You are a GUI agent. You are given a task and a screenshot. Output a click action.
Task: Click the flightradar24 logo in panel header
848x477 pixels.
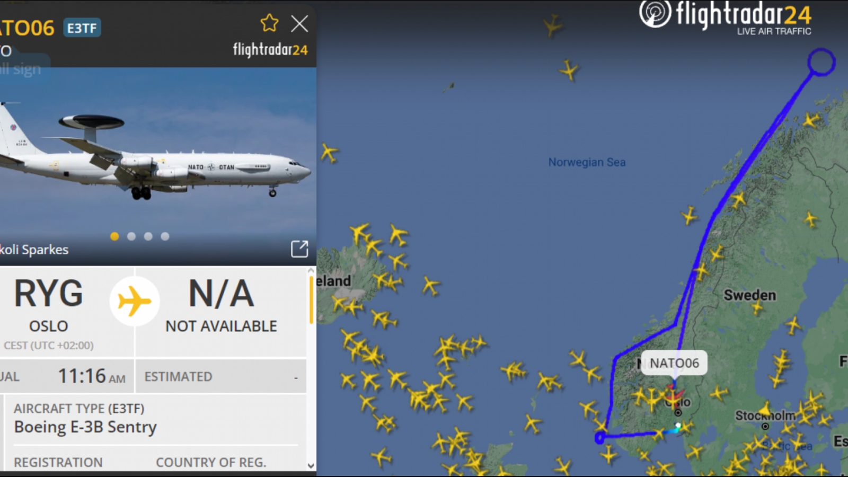click(270, 50)
